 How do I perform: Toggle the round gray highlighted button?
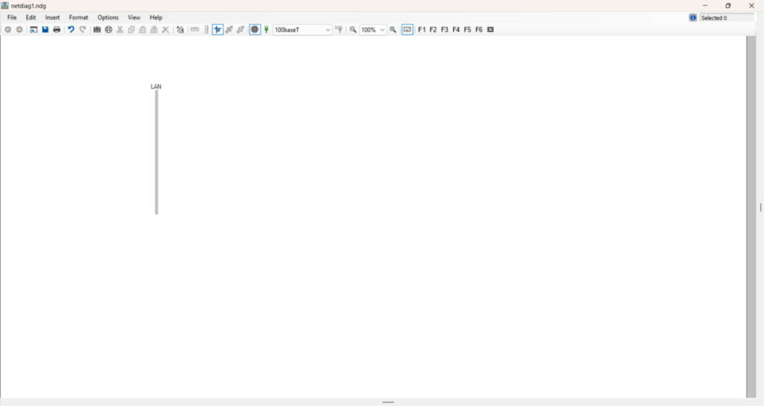pyautogui.click(x=255, y=30)
